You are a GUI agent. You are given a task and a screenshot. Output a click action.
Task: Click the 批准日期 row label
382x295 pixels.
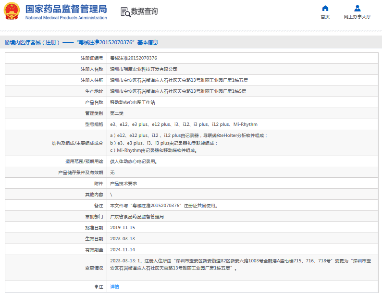point(94,228)
